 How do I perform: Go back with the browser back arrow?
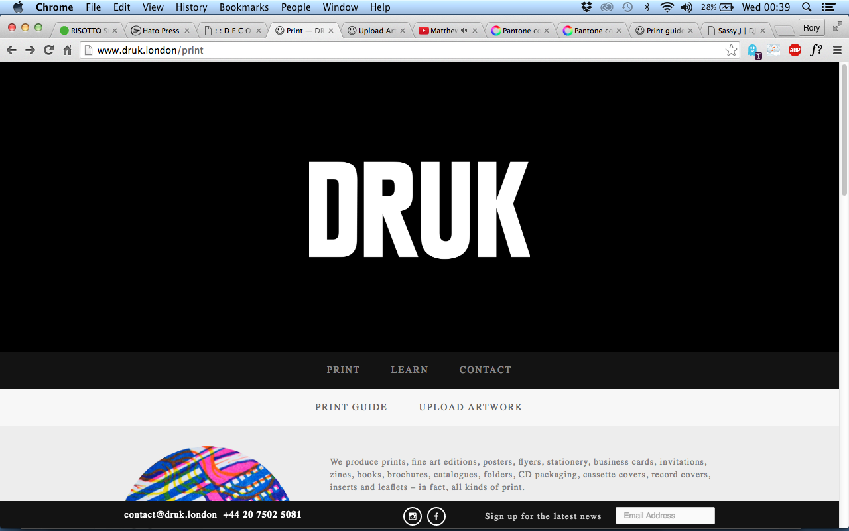11,50
